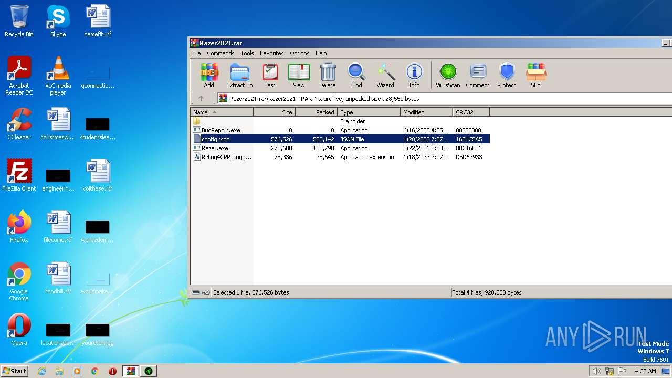672x378 pixels.
Task: Click the Add toolbar icon in WinRAR
Action: (x=209, y=75)
